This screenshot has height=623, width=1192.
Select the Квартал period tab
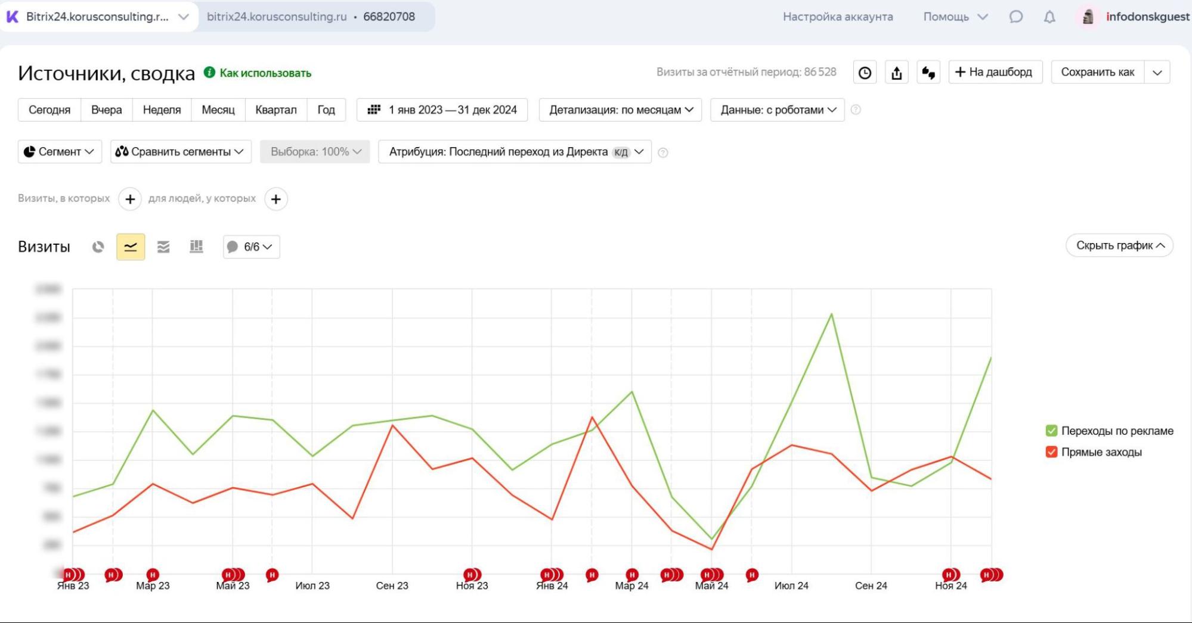coord(276,110)
